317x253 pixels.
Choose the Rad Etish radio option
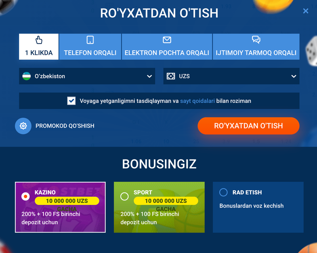click(223, 193)
